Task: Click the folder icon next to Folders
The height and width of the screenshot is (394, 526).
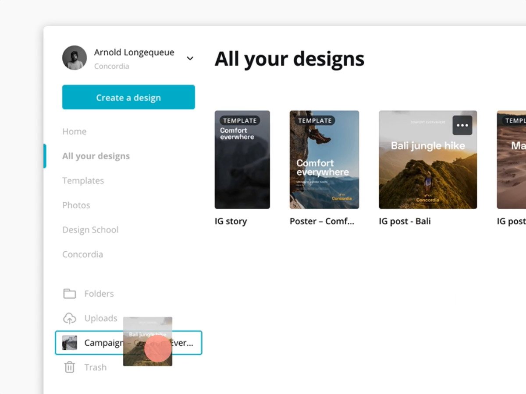Action: [x=69, y=293]
